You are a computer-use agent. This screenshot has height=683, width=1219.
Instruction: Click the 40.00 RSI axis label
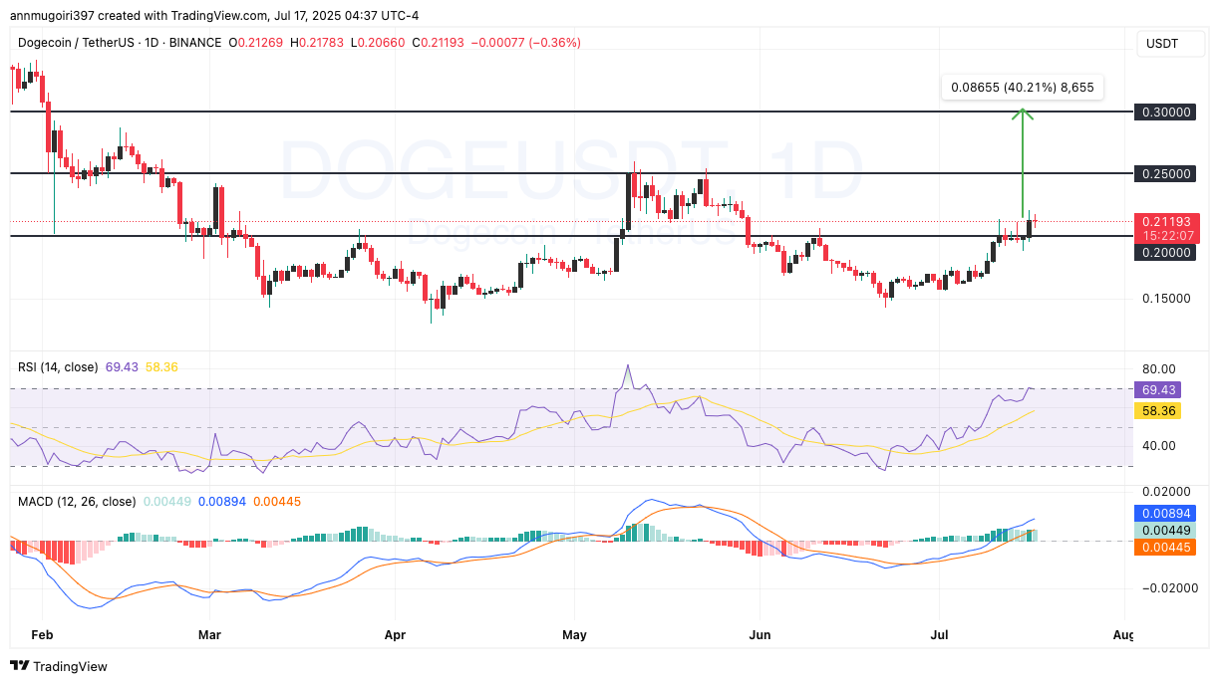(1158, 446)
